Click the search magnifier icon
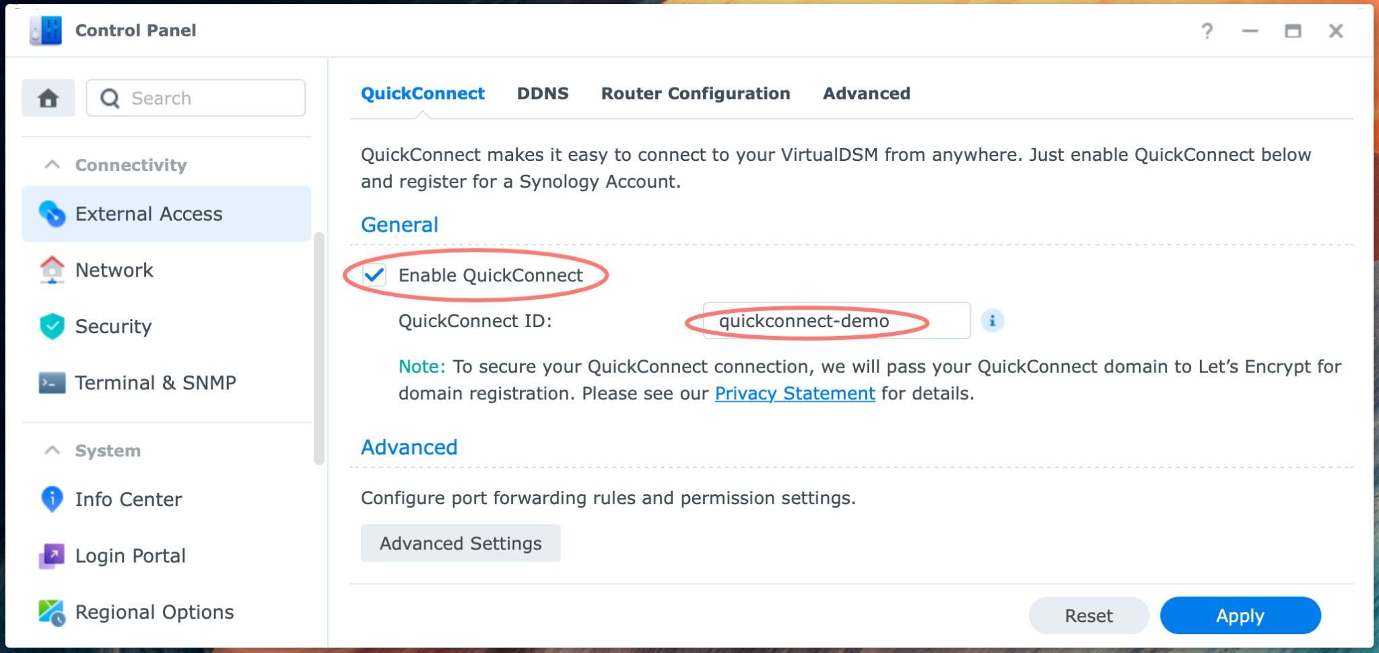The width and height of the screenshot is (1379, 653). click(111, 98)
